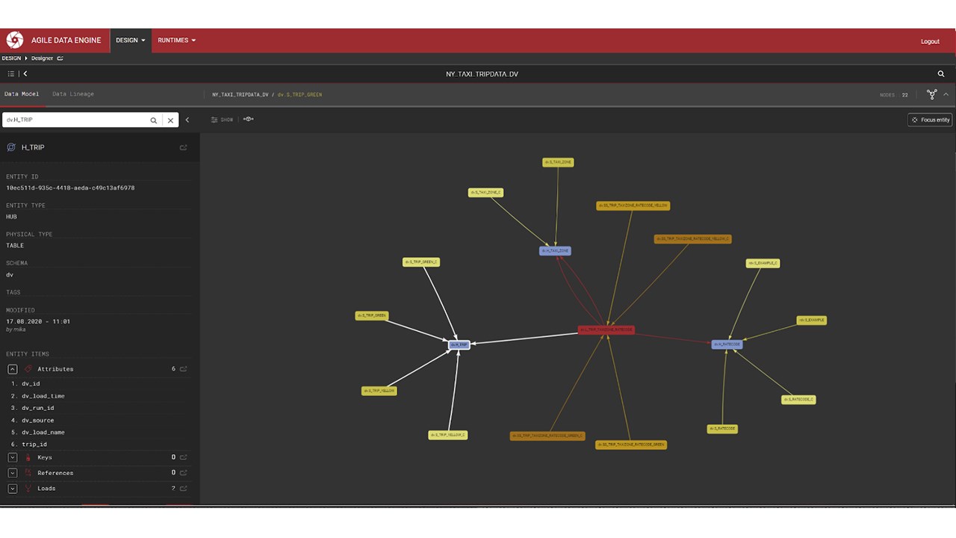The width and height of the screenshot is (956, 538).
Task: Select the red S1_TRIP_TAXIZONE_RATECODE node
Action: [x=605, y=329]
